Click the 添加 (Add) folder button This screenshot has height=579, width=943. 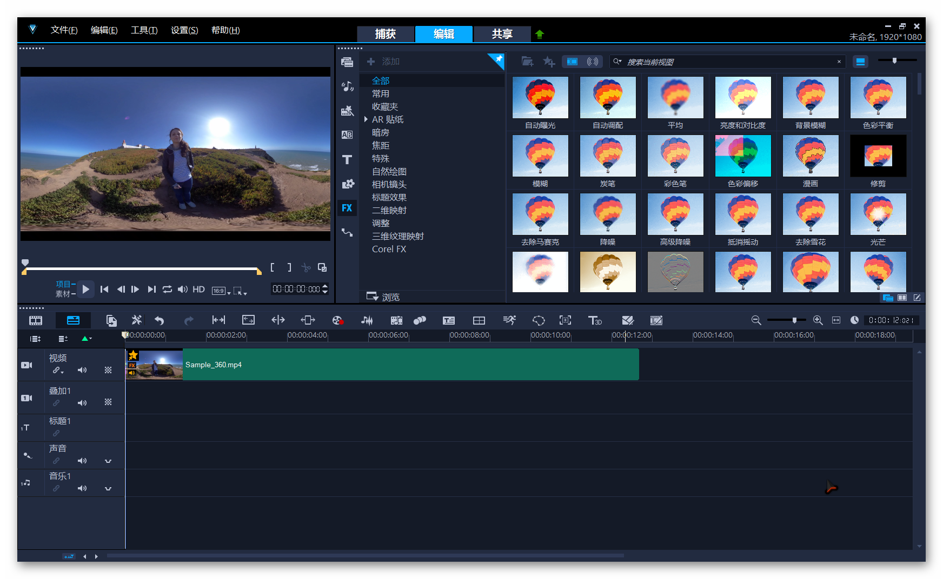[383, 62]
